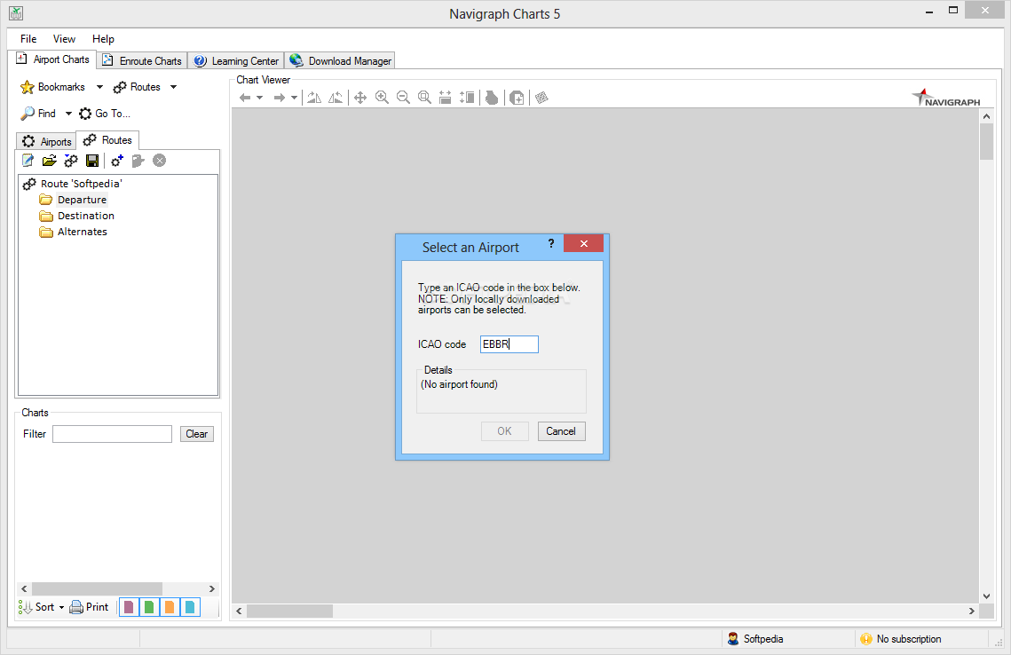Screen dimensions: 1011x655
Task: Click Cancel in Select an Airport dialog
Action: (561, 431)
